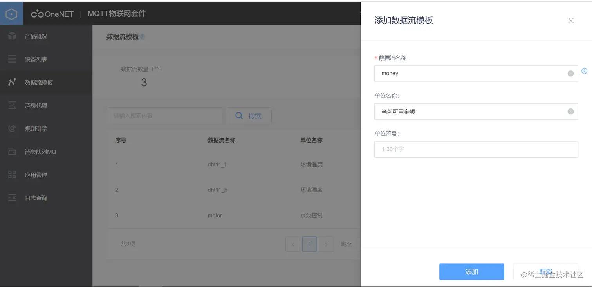Click the 水泵控制 cell

pyautogui.click(x=311, y=215)
